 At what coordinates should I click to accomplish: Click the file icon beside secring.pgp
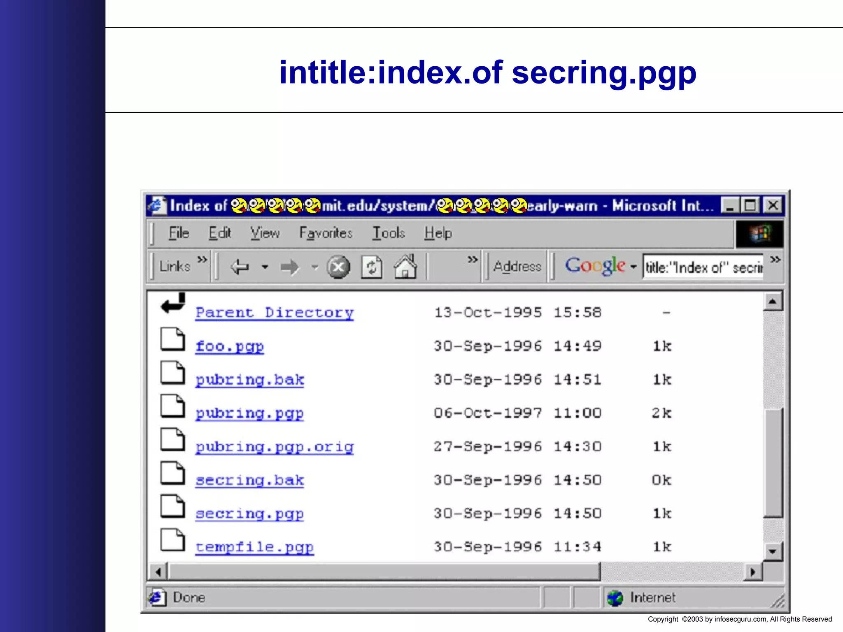pos(172,506)
